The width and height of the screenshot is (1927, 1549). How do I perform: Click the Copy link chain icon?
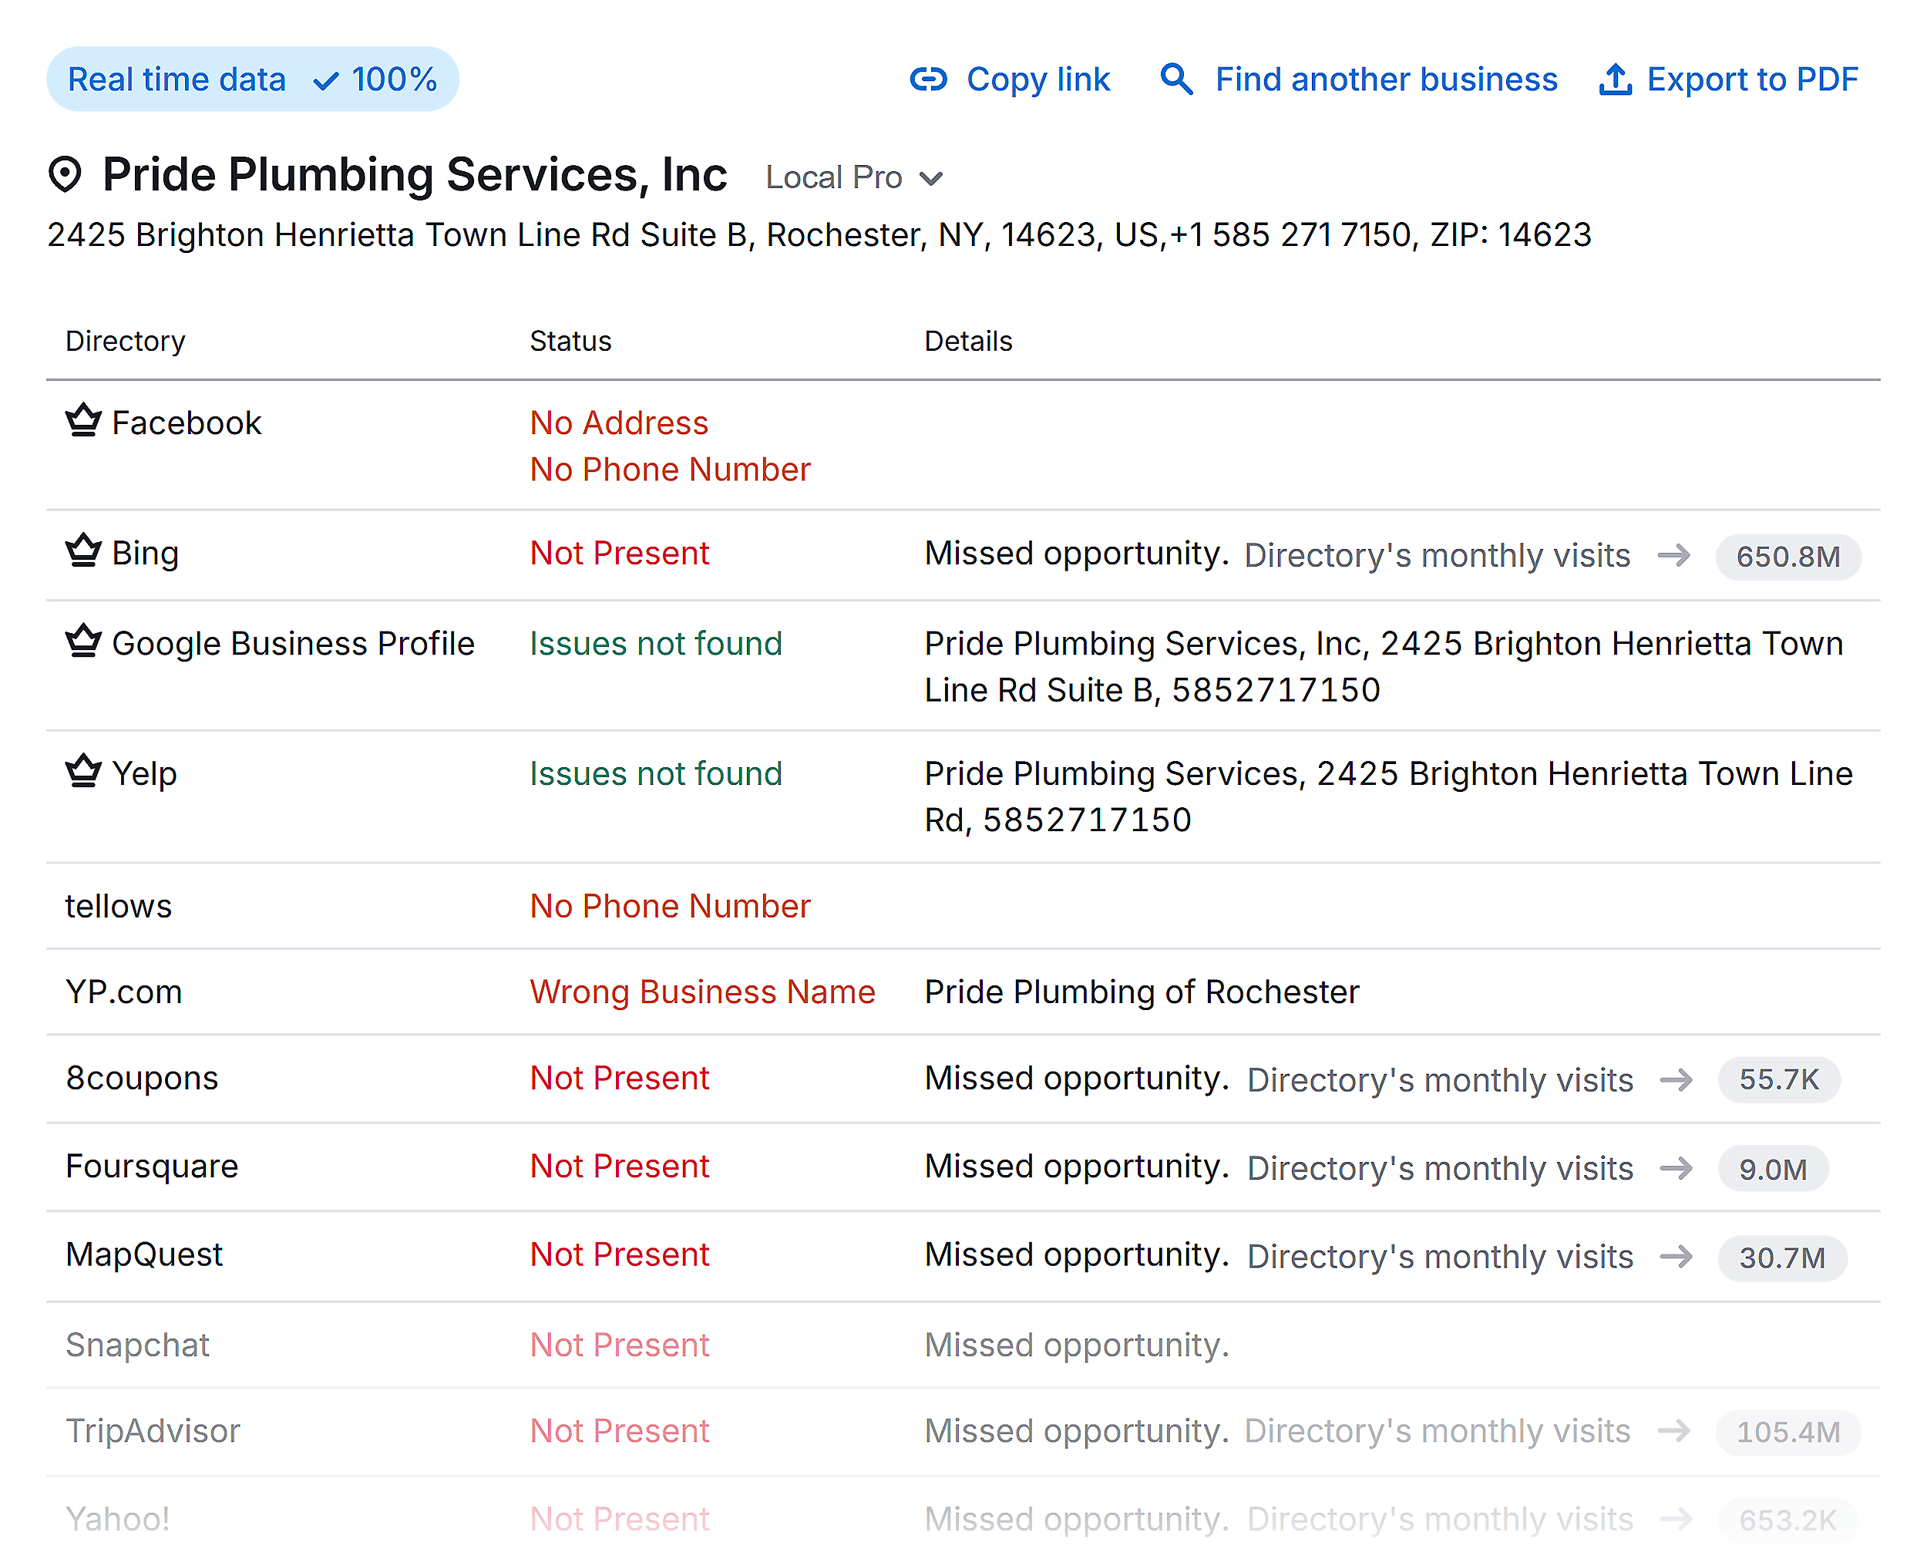point(929,79)
